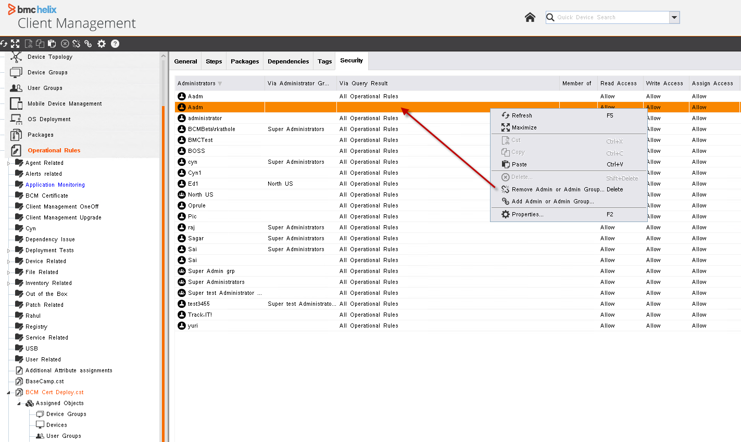
Task: Open Properties via the toolbar gear icon
Action: (102, 44)
